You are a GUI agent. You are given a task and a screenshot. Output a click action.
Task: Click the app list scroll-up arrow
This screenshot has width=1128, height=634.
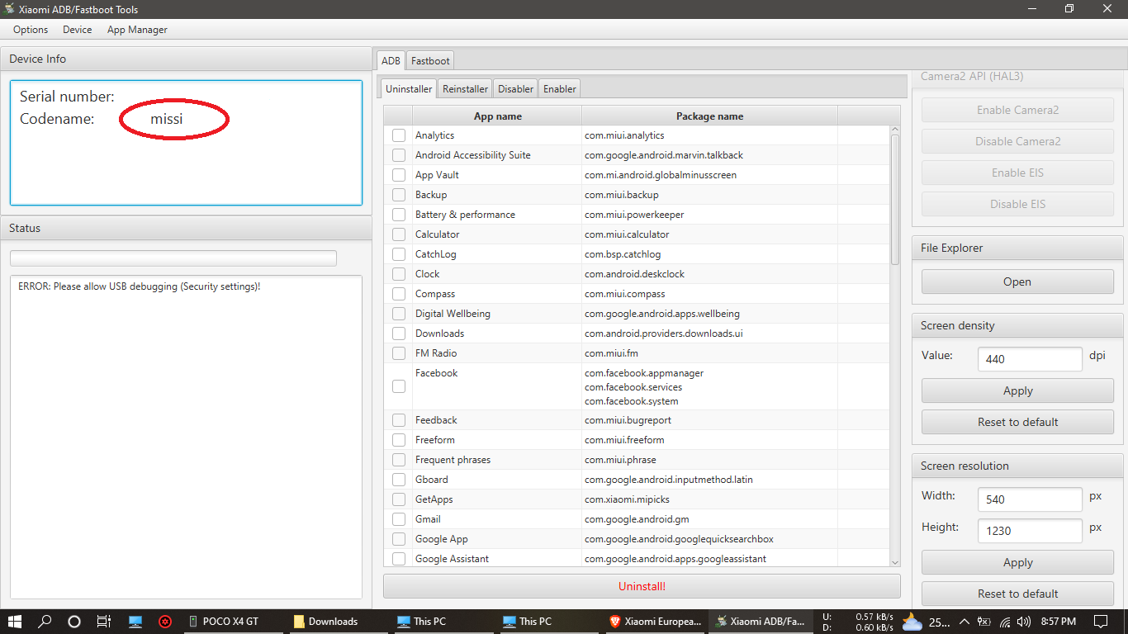click(895, 130)
